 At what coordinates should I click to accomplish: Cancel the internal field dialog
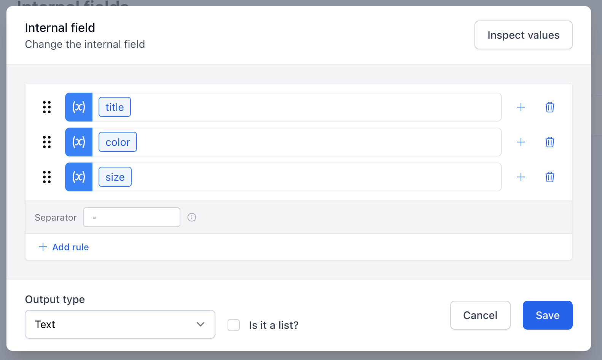point(480,315)
